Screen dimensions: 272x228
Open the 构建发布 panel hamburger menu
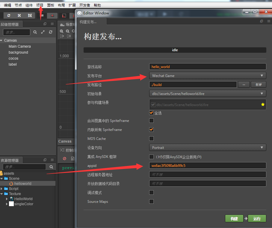point(269,21)
